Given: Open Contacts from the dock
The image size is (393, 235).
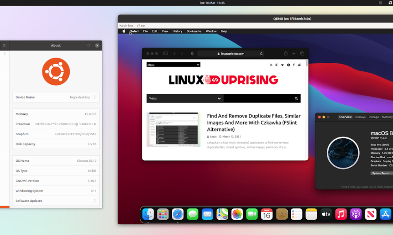Looking at the screenshot, I should pos(282,214).
